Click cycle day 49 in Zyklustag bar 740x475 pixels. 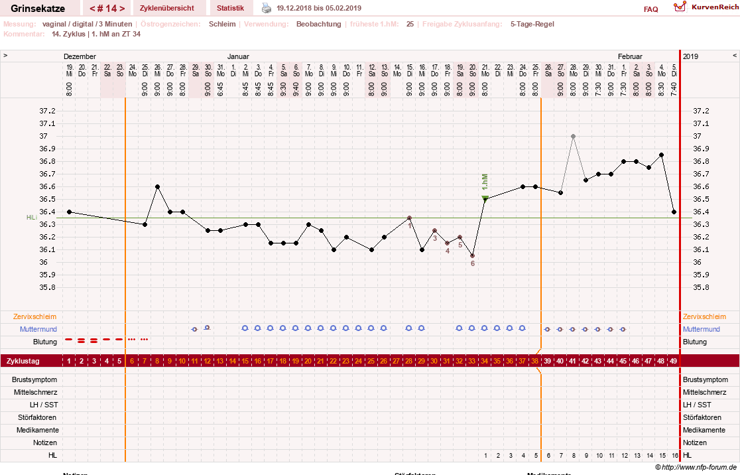[674, 361]
